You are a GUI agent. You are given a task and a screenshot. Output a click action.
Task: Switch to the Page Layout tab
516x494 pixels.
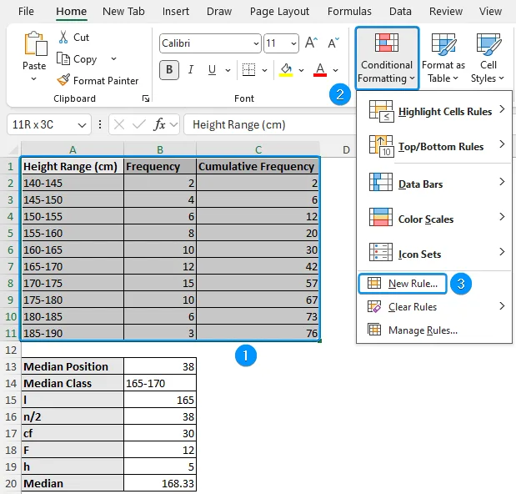(279, 12)
